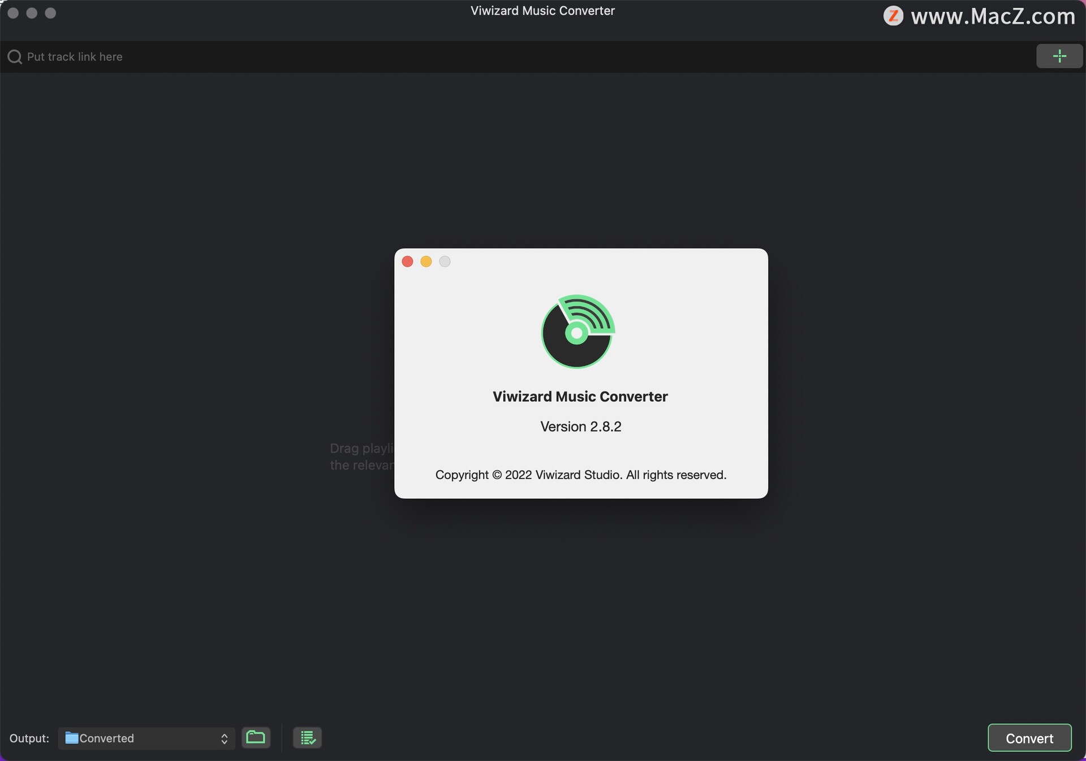1086x761 pixels.
Task: Close the About dialog with red button
Action: [x=407, y=262]
